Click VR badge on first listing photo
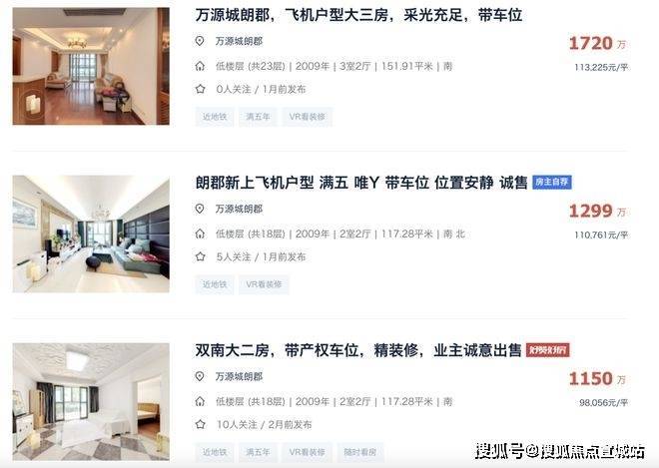Image resolution: width=659 pixels, height=468 pixels. click(x=33, y=104)
